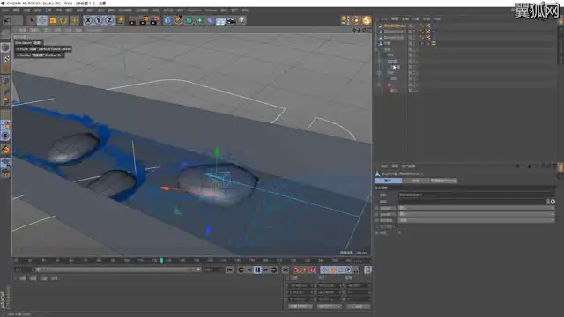Activate the Move tool in the toolbar

pyautogui.click(x=42, y=20)
